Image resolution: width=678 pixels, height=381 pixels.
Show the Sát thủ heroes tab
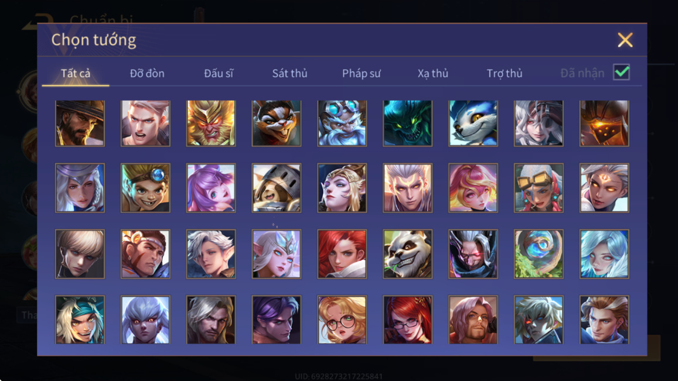[x=289, y=73]
